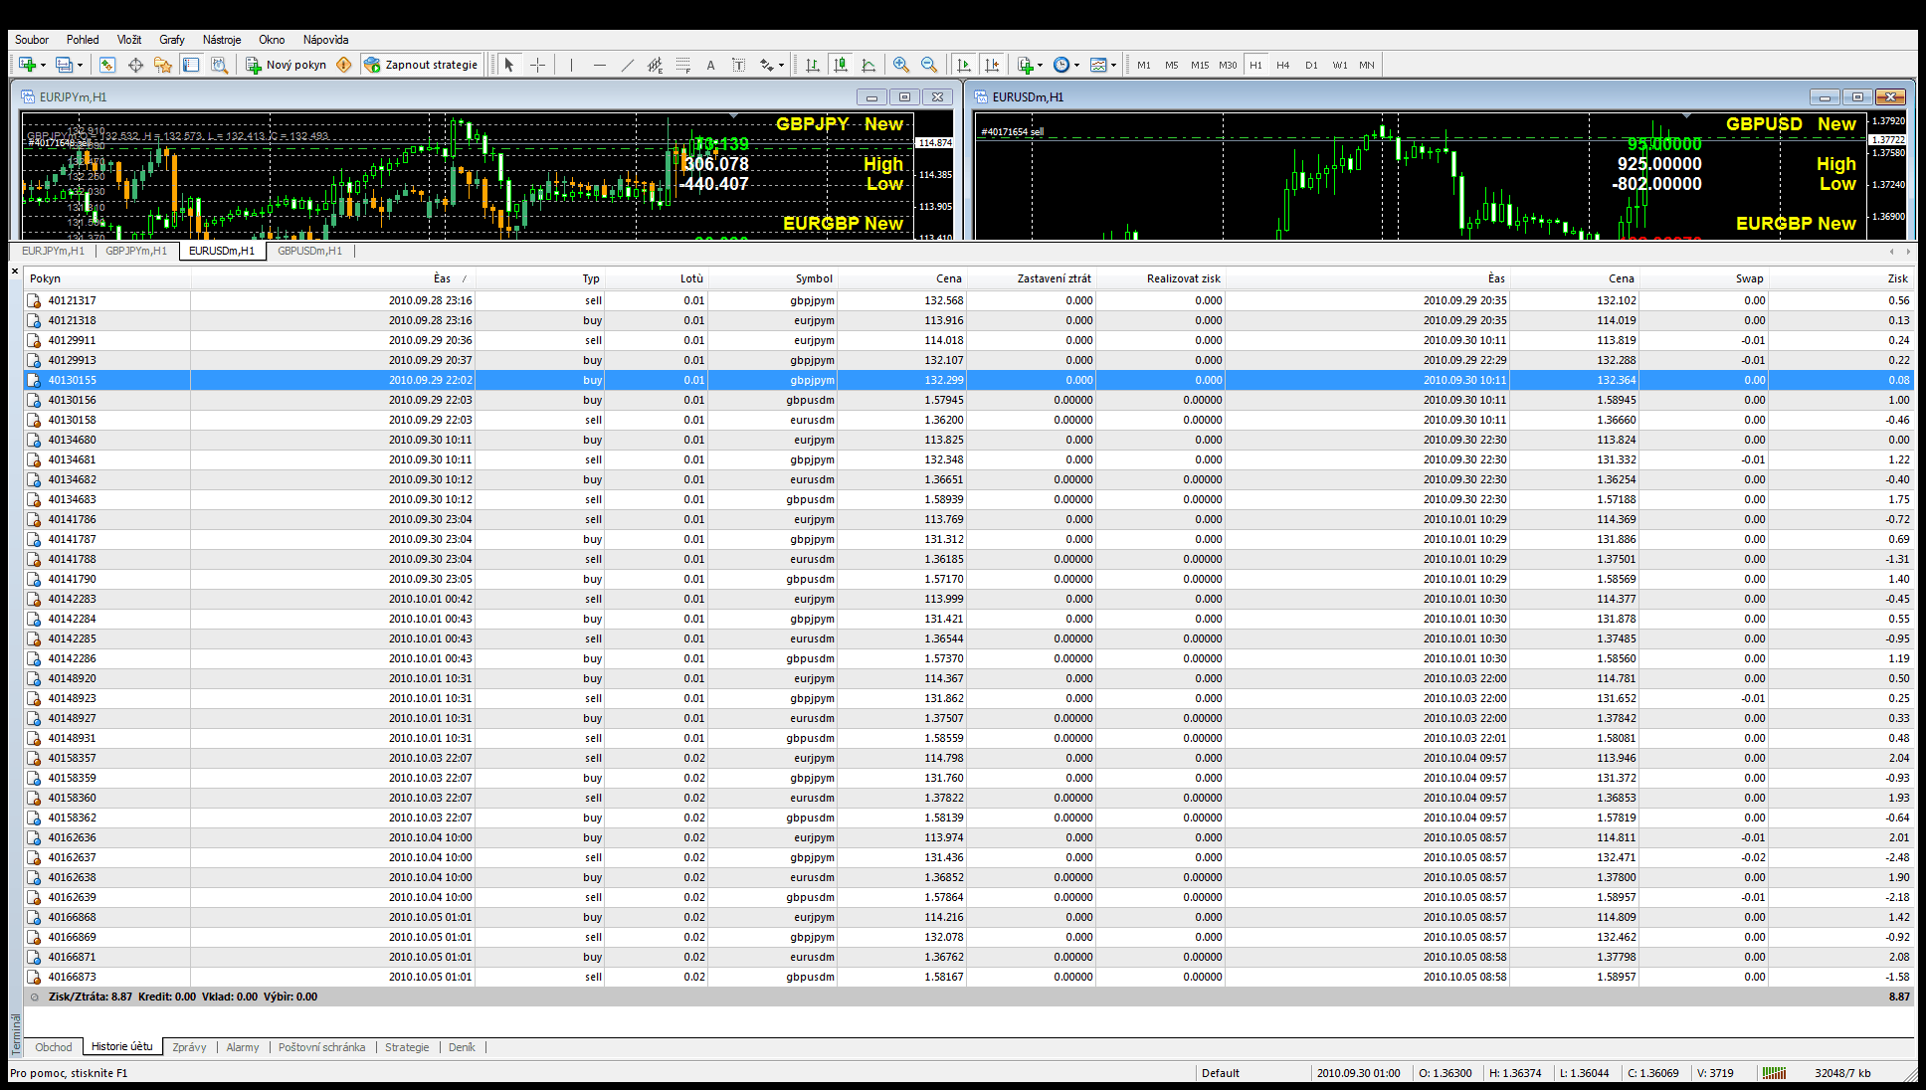Select the equidistant channel tool
Image resolution: width=1926 pixels, height=1090 pixels.
coord(655,65)
